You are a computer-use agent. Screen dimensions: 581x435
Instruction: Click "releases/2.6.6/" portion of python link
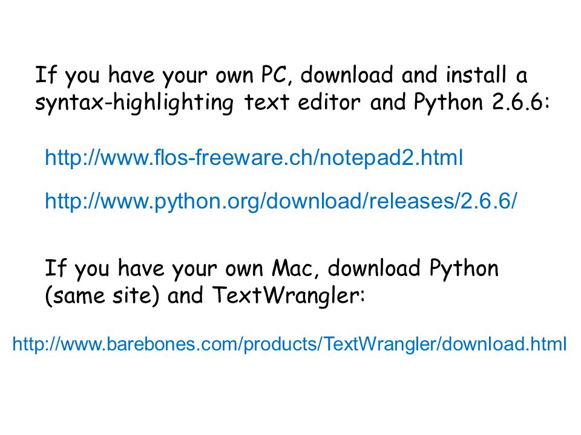pyautogui.click(x=443, y=201)
